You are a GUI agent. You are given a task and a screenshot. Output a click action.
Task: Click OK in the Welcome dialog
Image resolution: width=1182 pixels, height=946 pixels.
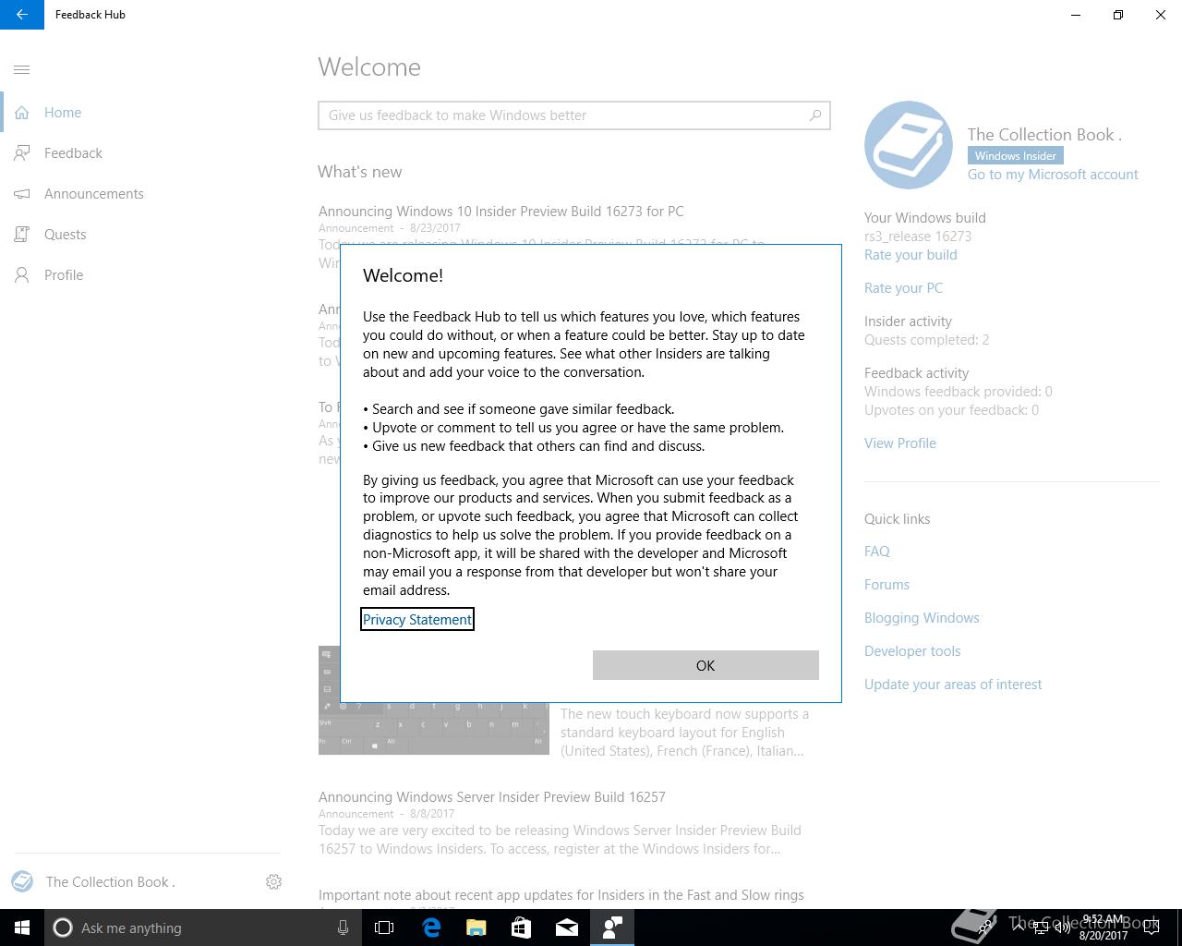[706, 665]
